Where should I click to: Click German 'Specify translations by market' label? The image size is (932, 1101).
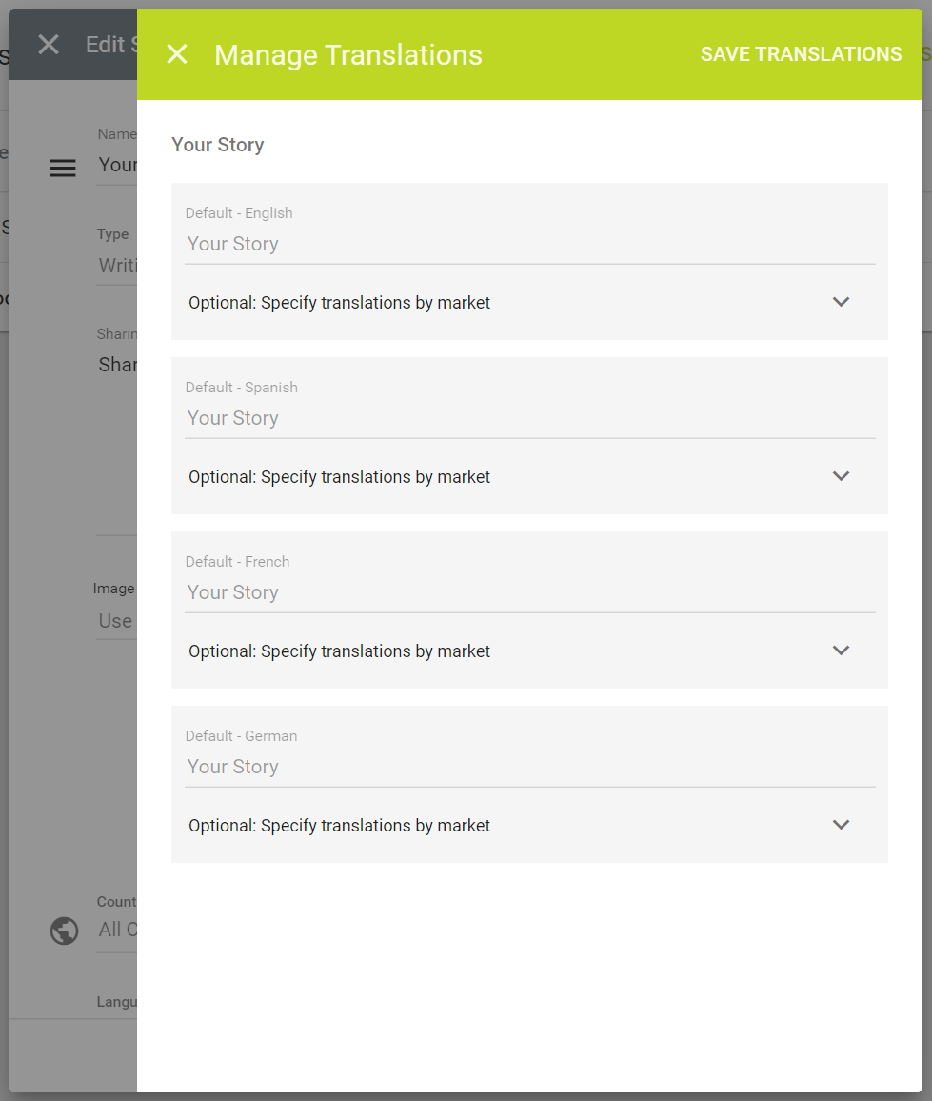(340, 826)
